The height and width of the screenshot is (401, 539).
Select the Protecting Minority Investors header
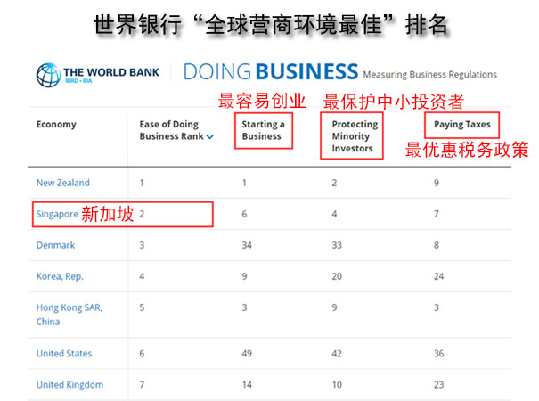coord(355,136)
